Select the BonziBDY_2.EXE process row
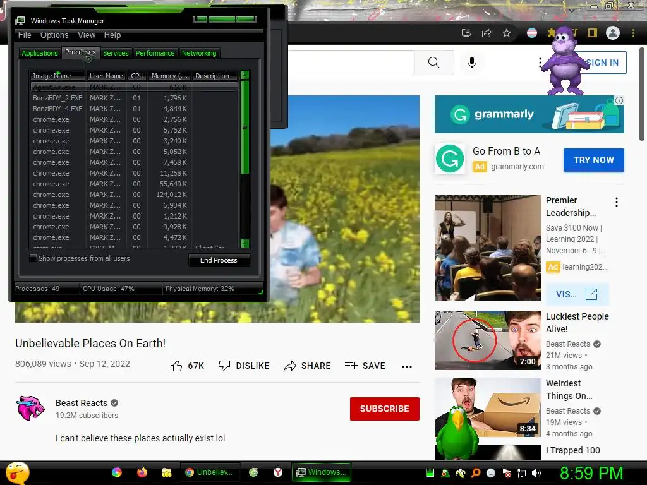This screenshot has height=485, width=647. click(134, 98)
